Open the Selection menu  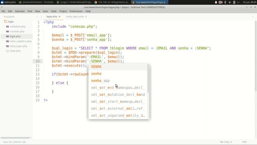(x=20, y=11)
